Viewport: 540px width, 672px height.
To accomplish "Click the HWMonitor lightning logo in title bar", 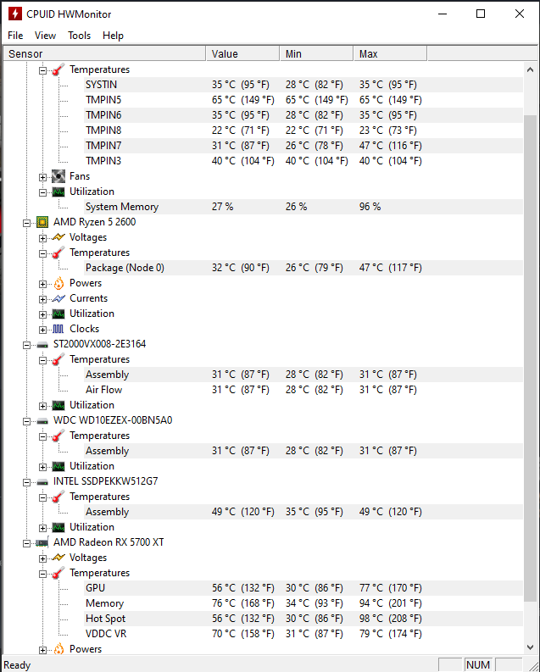I will (x=15, y=14).
